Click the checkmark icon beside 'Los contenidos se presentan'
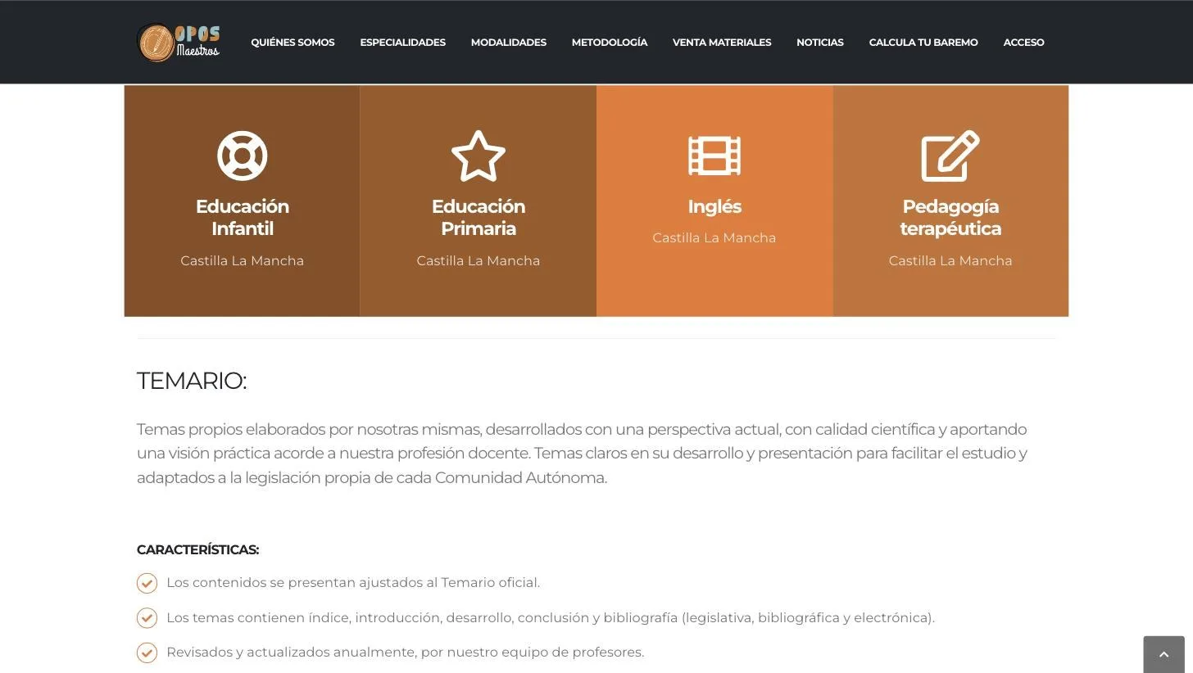This screenshot has height=673, width=1193. pyautogui.click(x=147, y=583)
